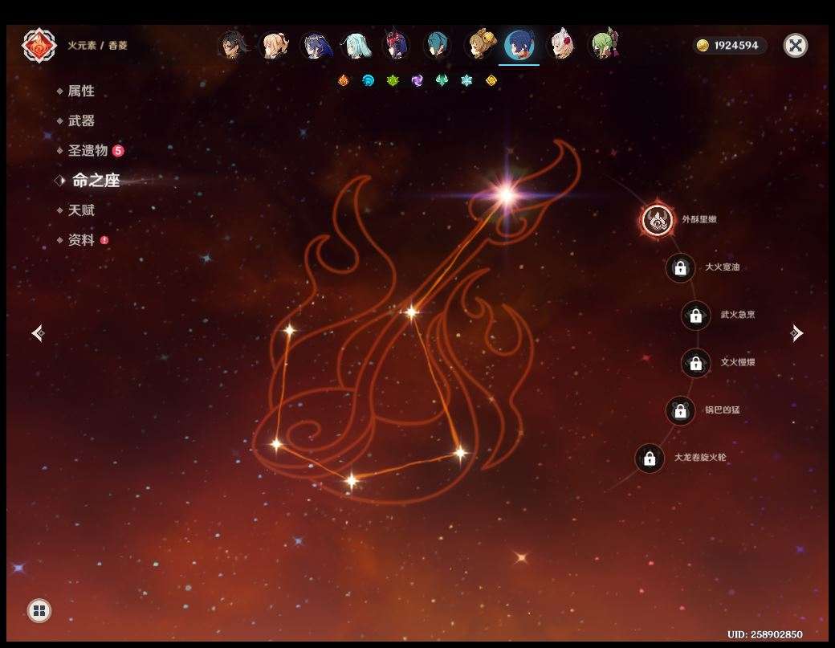The width and height of the screenshot is (835, 648).
Task: Open the 资料 profile menu
Action: [x=81, y=240]
